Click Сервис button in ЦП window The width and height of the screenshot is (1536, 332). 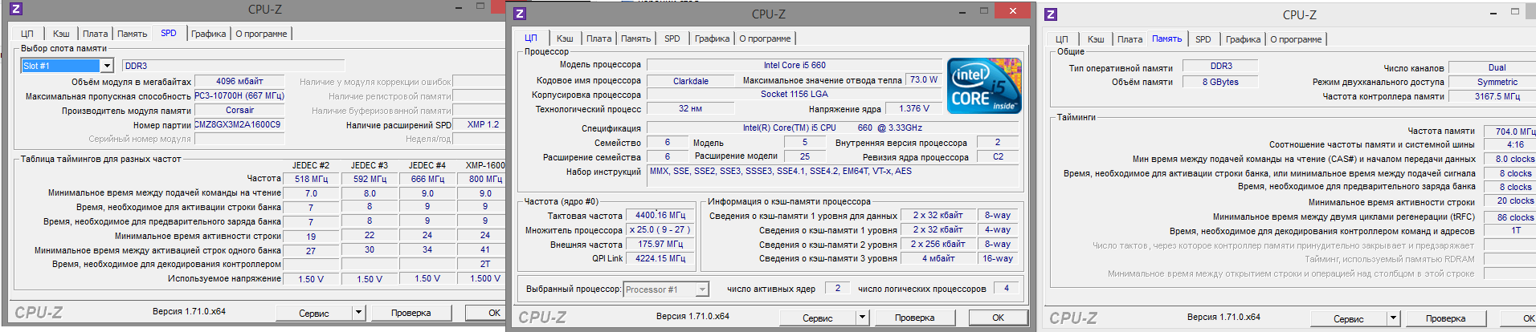click(x=818, y=318)
